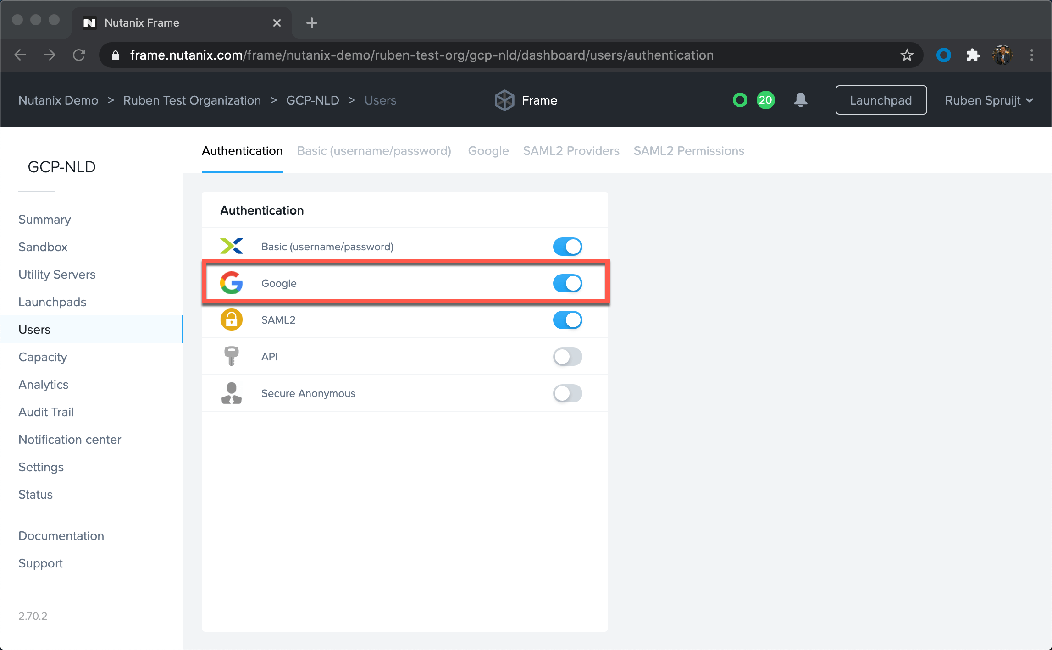Open the browser extensions puzzle icon
The image size is (1052, 650).
(973, 55)
